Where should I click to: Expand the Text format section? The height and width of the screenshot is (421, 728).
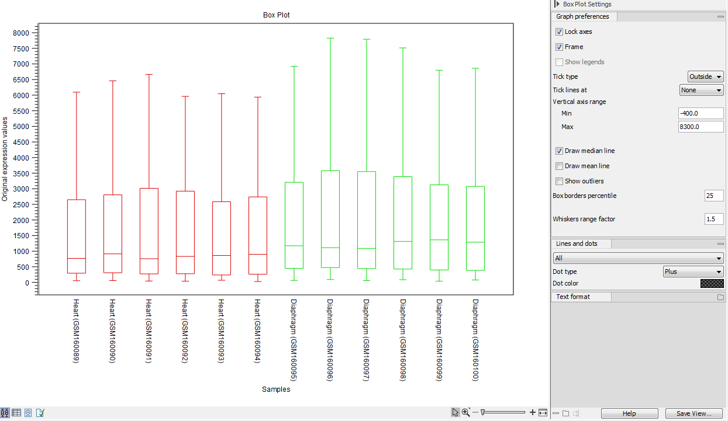coord(581,296)
